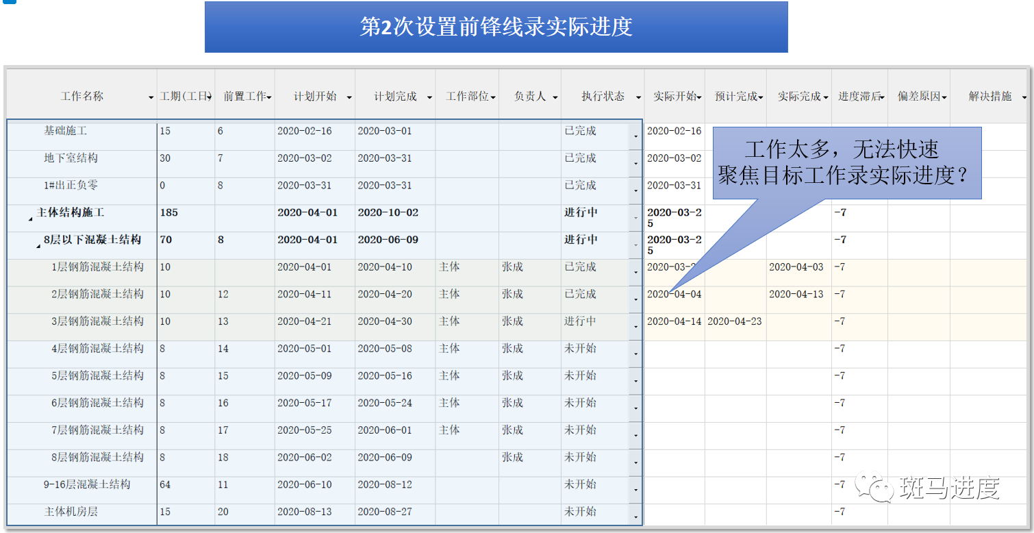Open status dropdown for 1层钢筋混凝土结构 row

click(x=635, y=273)
